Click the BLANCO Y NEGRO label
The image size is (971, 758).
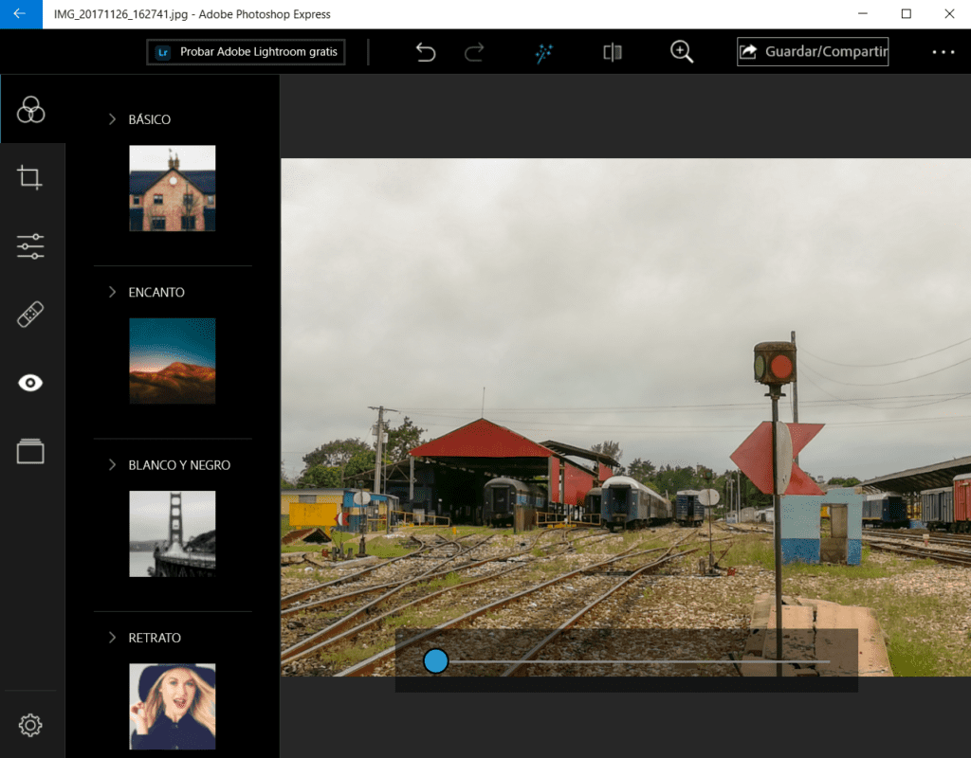coord(179,464)
